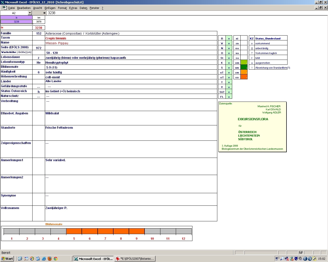Select the Ethnobot. Angaben cell Wildsalat

click(x=131, y=118)
